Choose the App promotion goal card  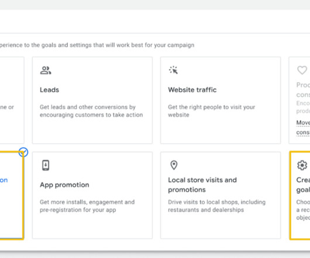point(92,196)
